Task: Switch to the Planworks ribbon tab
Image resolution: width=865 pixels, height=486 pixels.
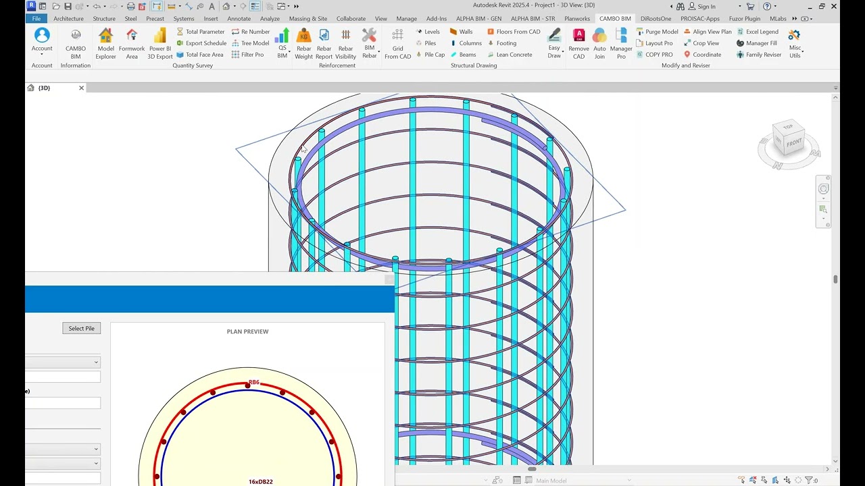Action: 577,19
